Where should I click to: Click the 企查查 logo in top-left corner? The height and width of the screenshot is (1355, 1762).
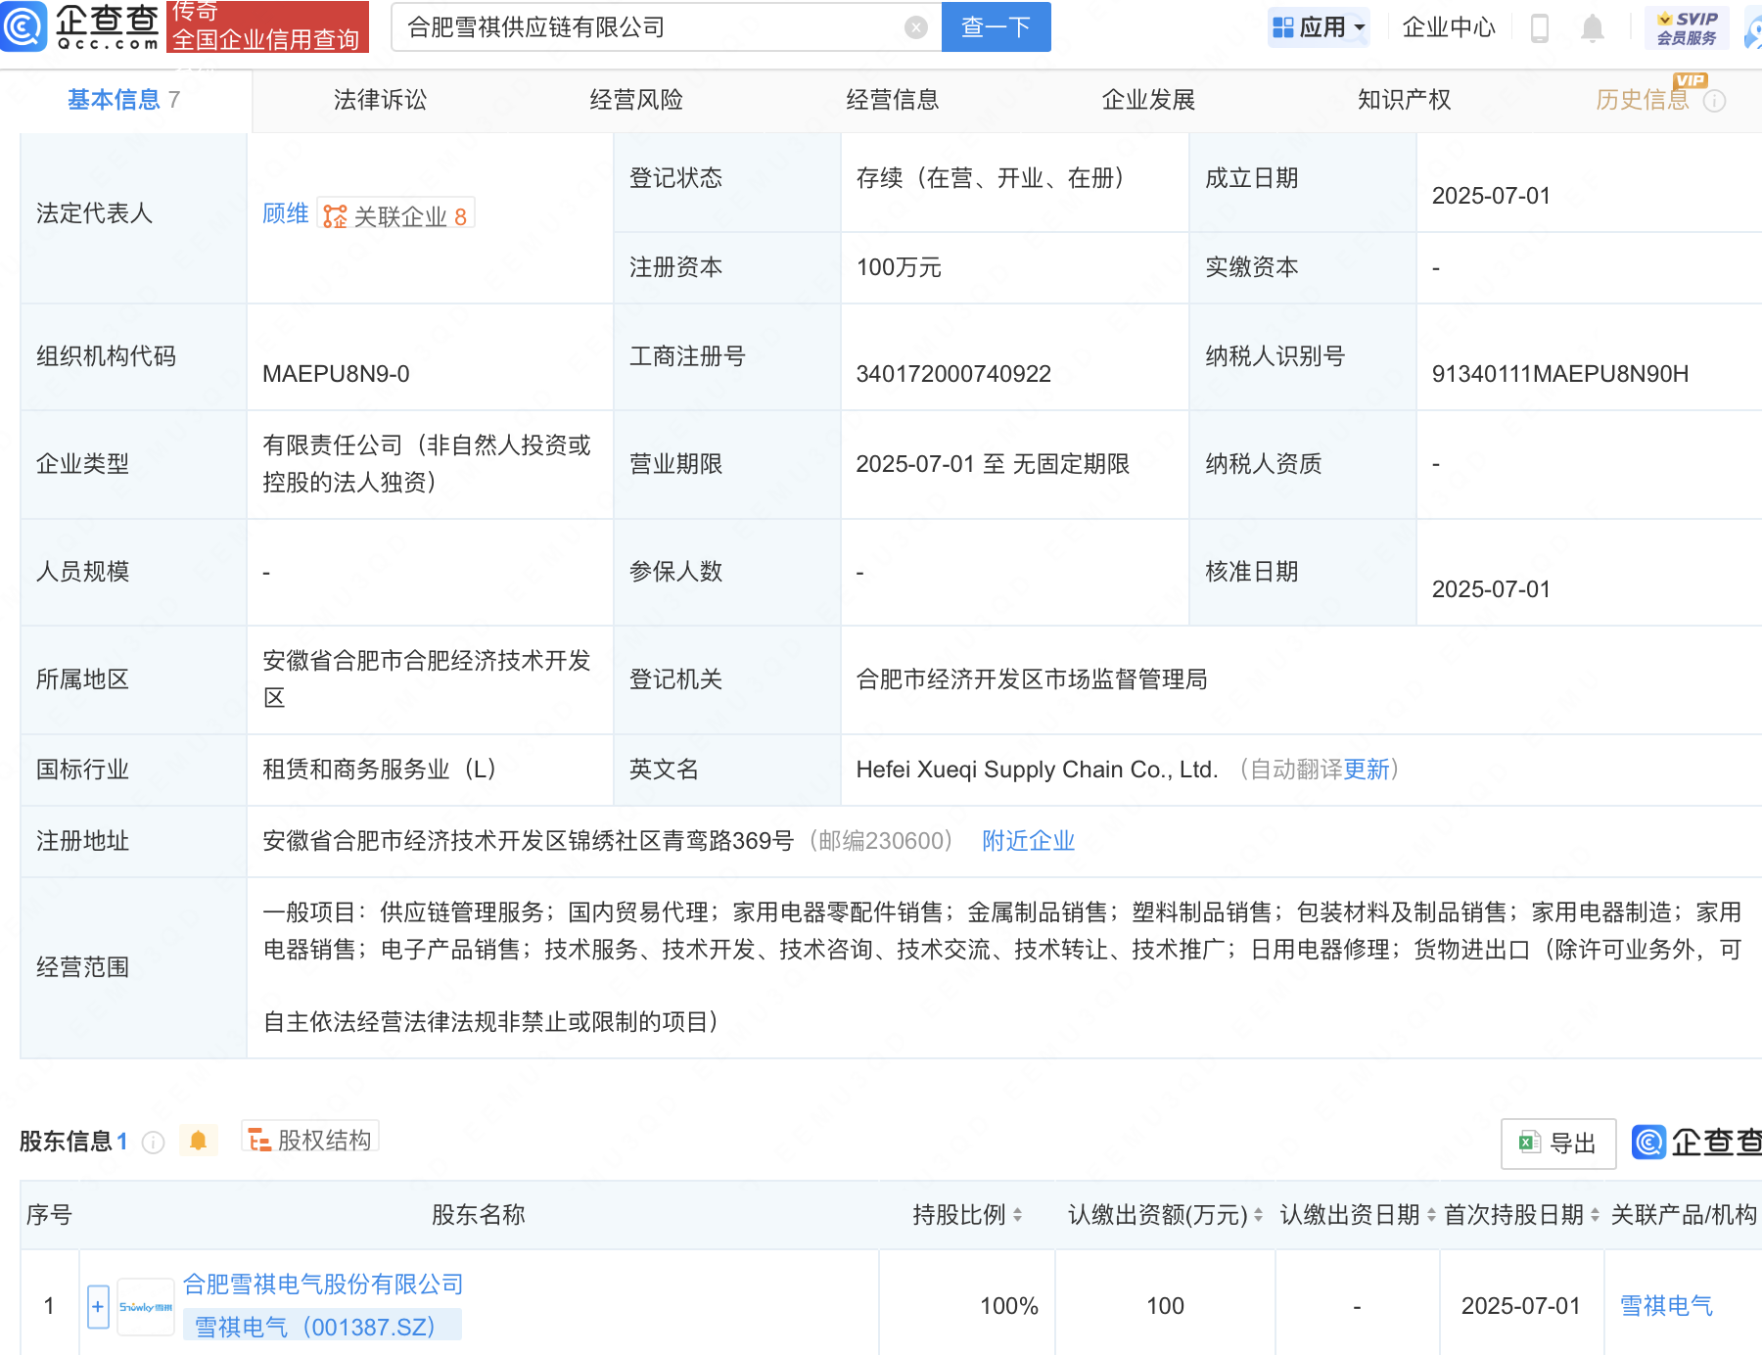pyautogui.click(x=83, y=27)
